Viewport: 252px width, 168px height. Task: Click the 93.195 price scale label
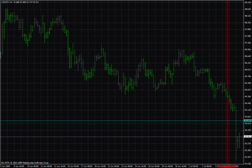click(248, 130)
